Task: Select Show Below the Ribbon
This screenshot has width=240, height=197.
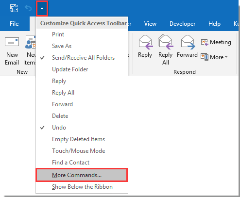Action: (82, 187)
